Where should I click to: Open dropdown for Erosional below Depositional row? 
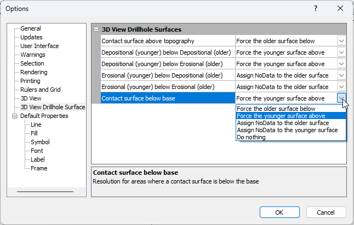coord(341,75)
